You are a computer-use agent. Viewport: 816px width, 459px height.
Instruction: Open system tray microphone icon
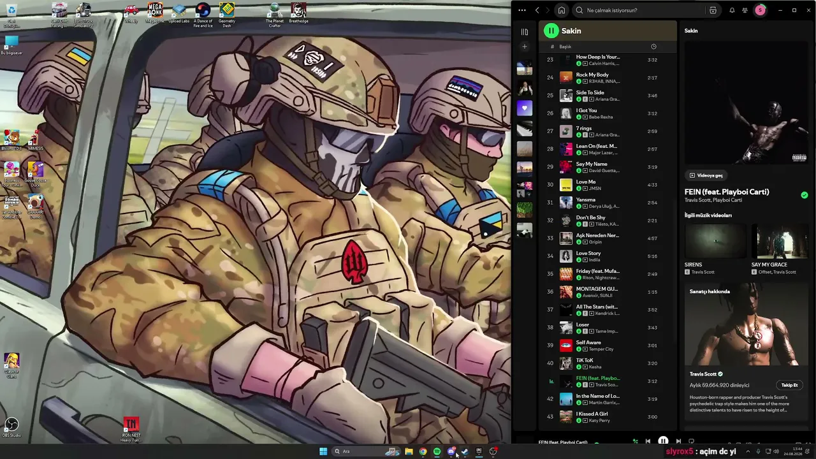pos(757,451)
